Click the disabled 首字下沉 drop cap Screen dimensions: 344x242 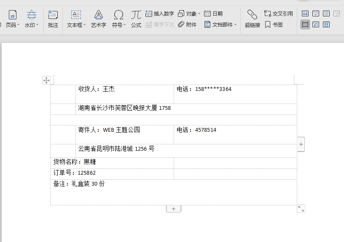tap(159, 24)
